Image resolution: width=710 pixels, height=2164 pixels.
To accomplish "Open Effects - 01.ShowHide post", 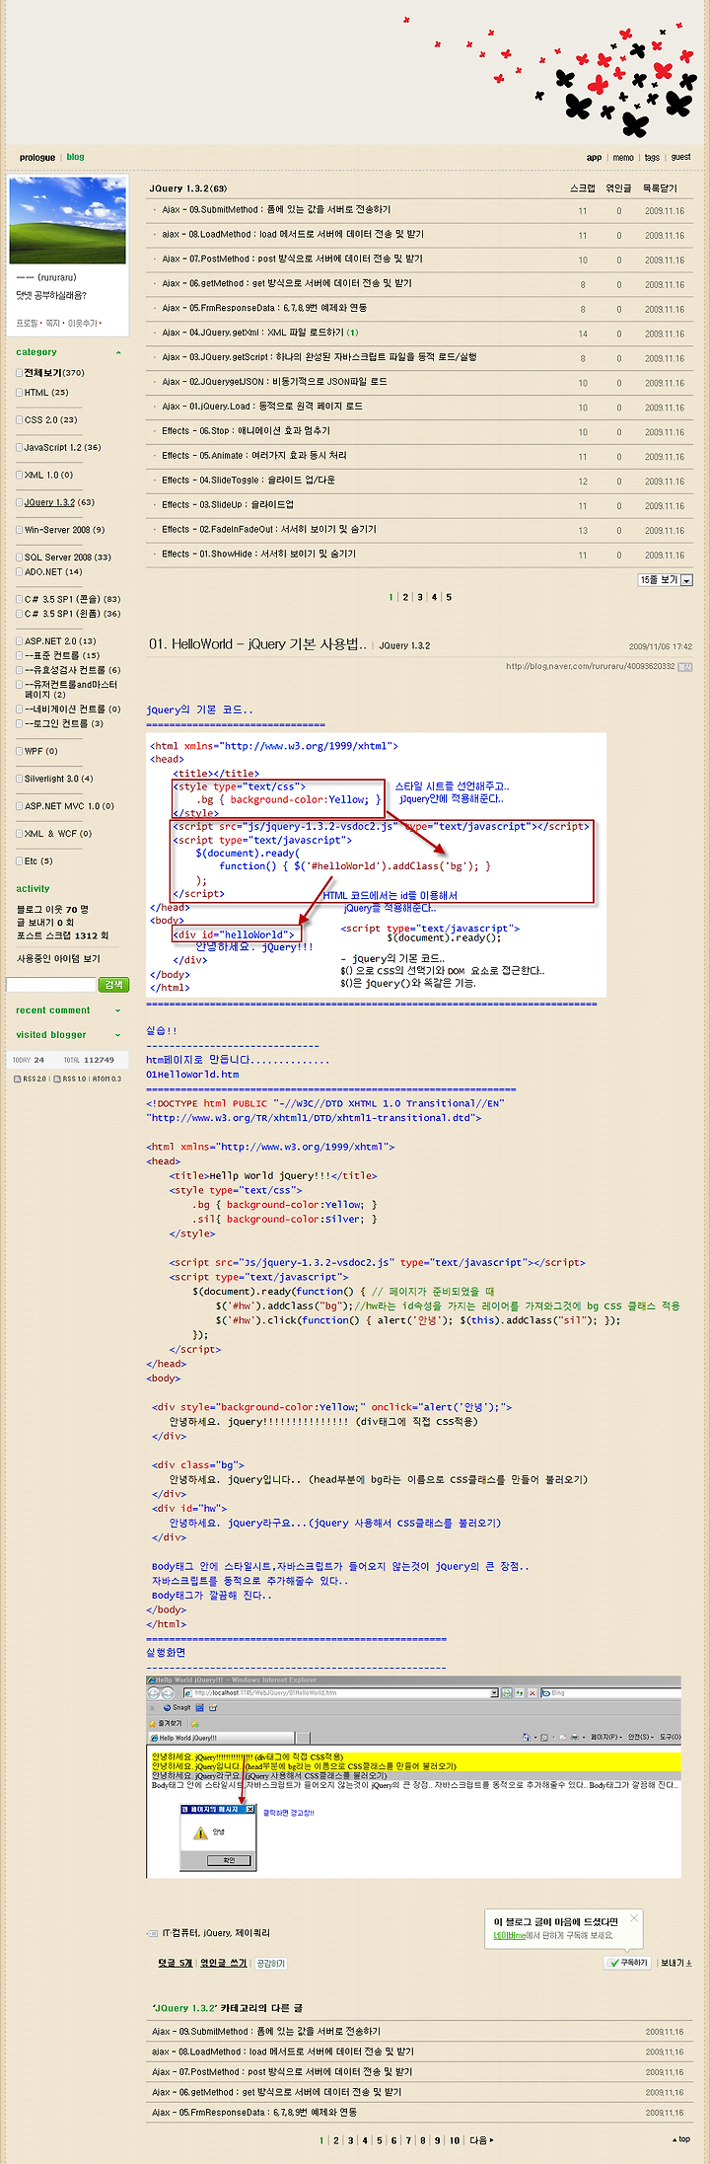I will click(258, 555).
